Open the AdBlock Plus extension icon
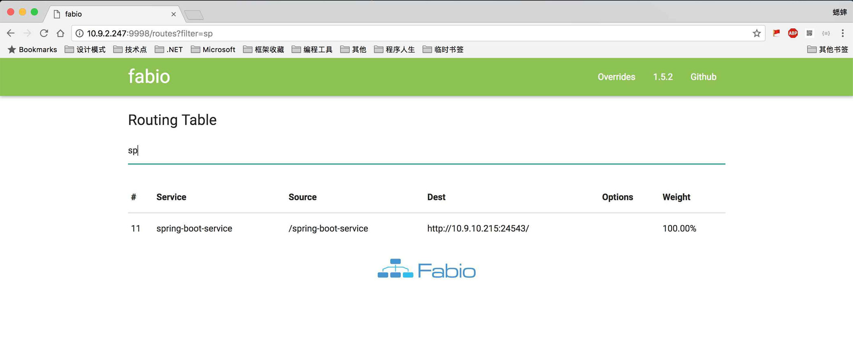This screenshot has height=347, width=853. (x=793, y=33)
